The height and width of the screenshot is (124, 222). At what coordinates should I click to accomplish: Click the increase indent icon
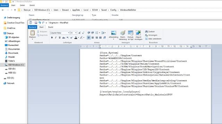93,33
